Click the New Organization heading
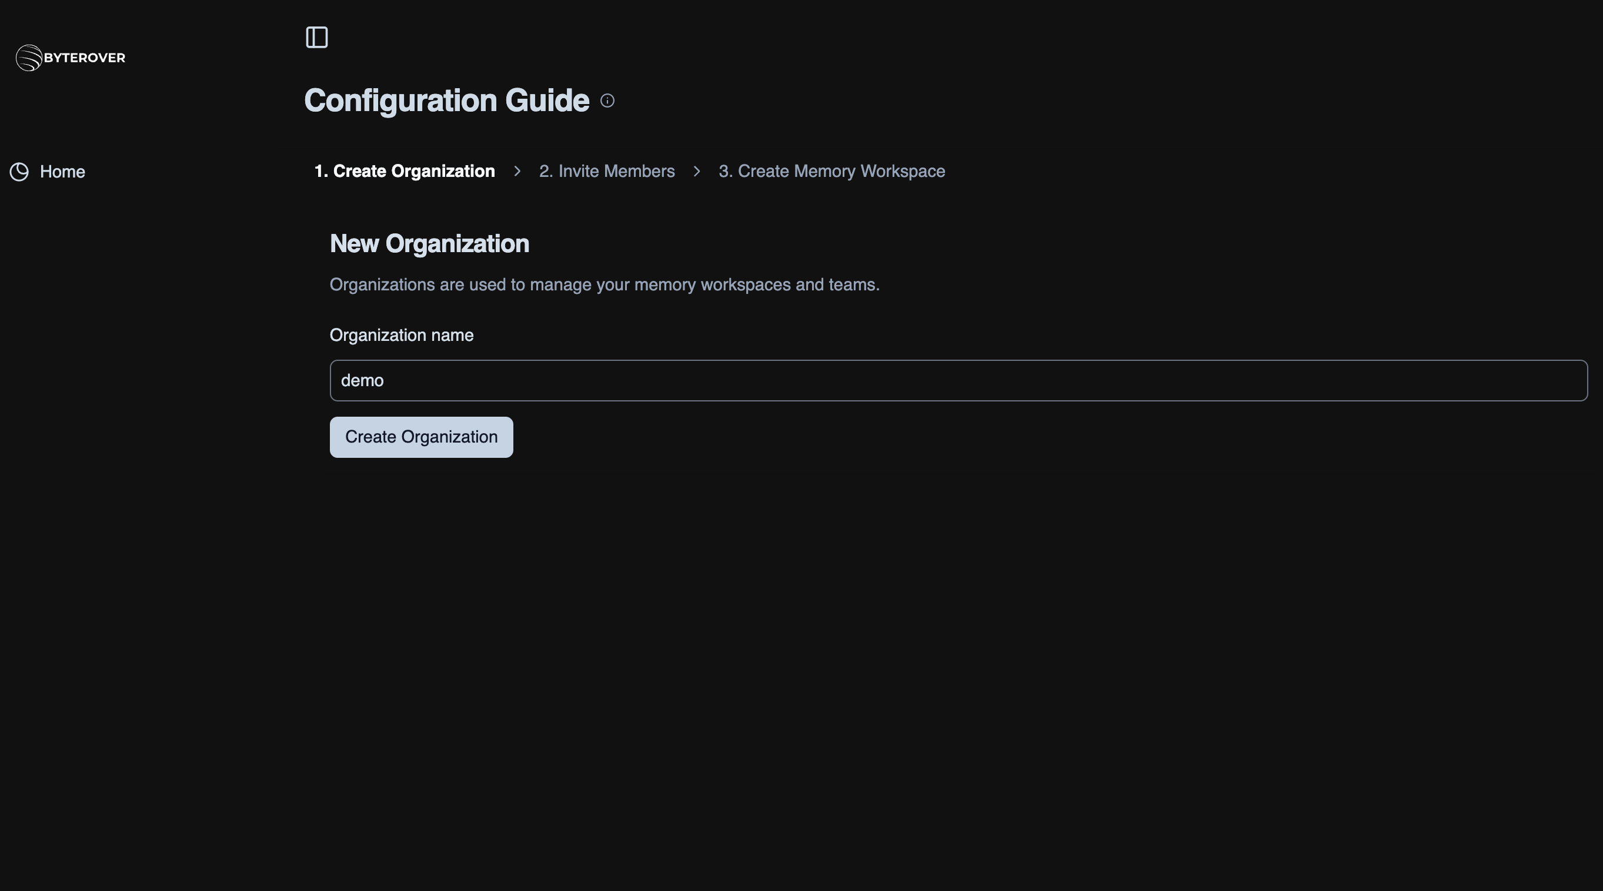This screenshot has width=1603, height=891. coord(429,244)
